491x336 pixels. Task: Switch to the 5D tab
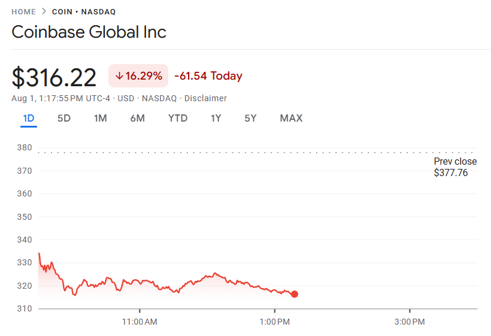64,118
